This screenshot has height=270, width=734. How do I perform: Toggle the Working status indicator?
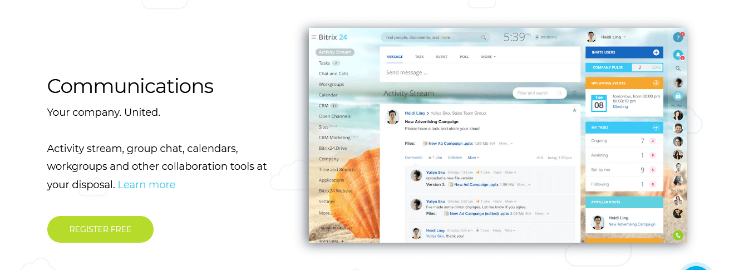[x=545, y=37]
